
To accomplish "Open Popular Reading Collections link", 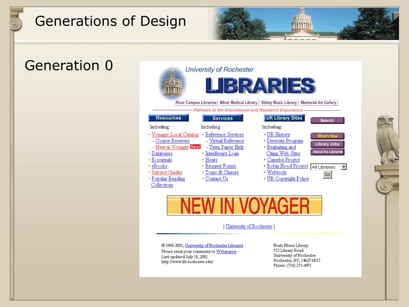I will [168, 182].
